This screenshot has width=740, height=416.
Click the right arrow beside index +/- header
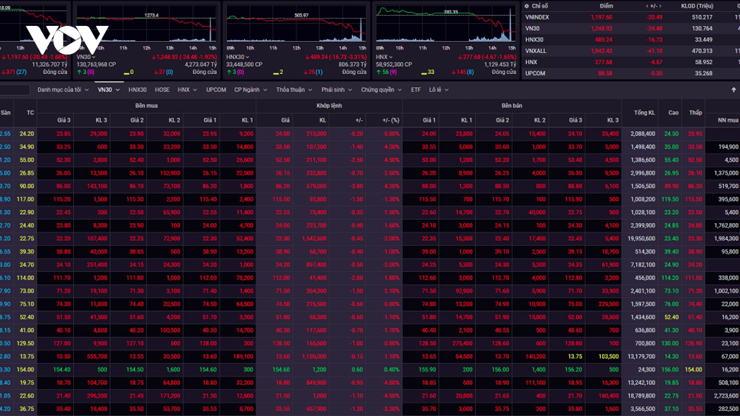[x=660, y=6]
